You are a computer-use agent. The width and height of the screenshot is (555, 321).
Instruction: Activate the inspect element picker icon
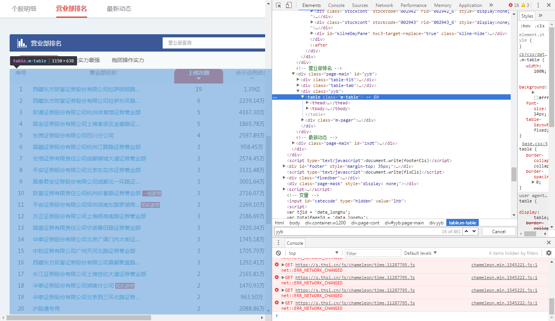click(x=279, y=5)
